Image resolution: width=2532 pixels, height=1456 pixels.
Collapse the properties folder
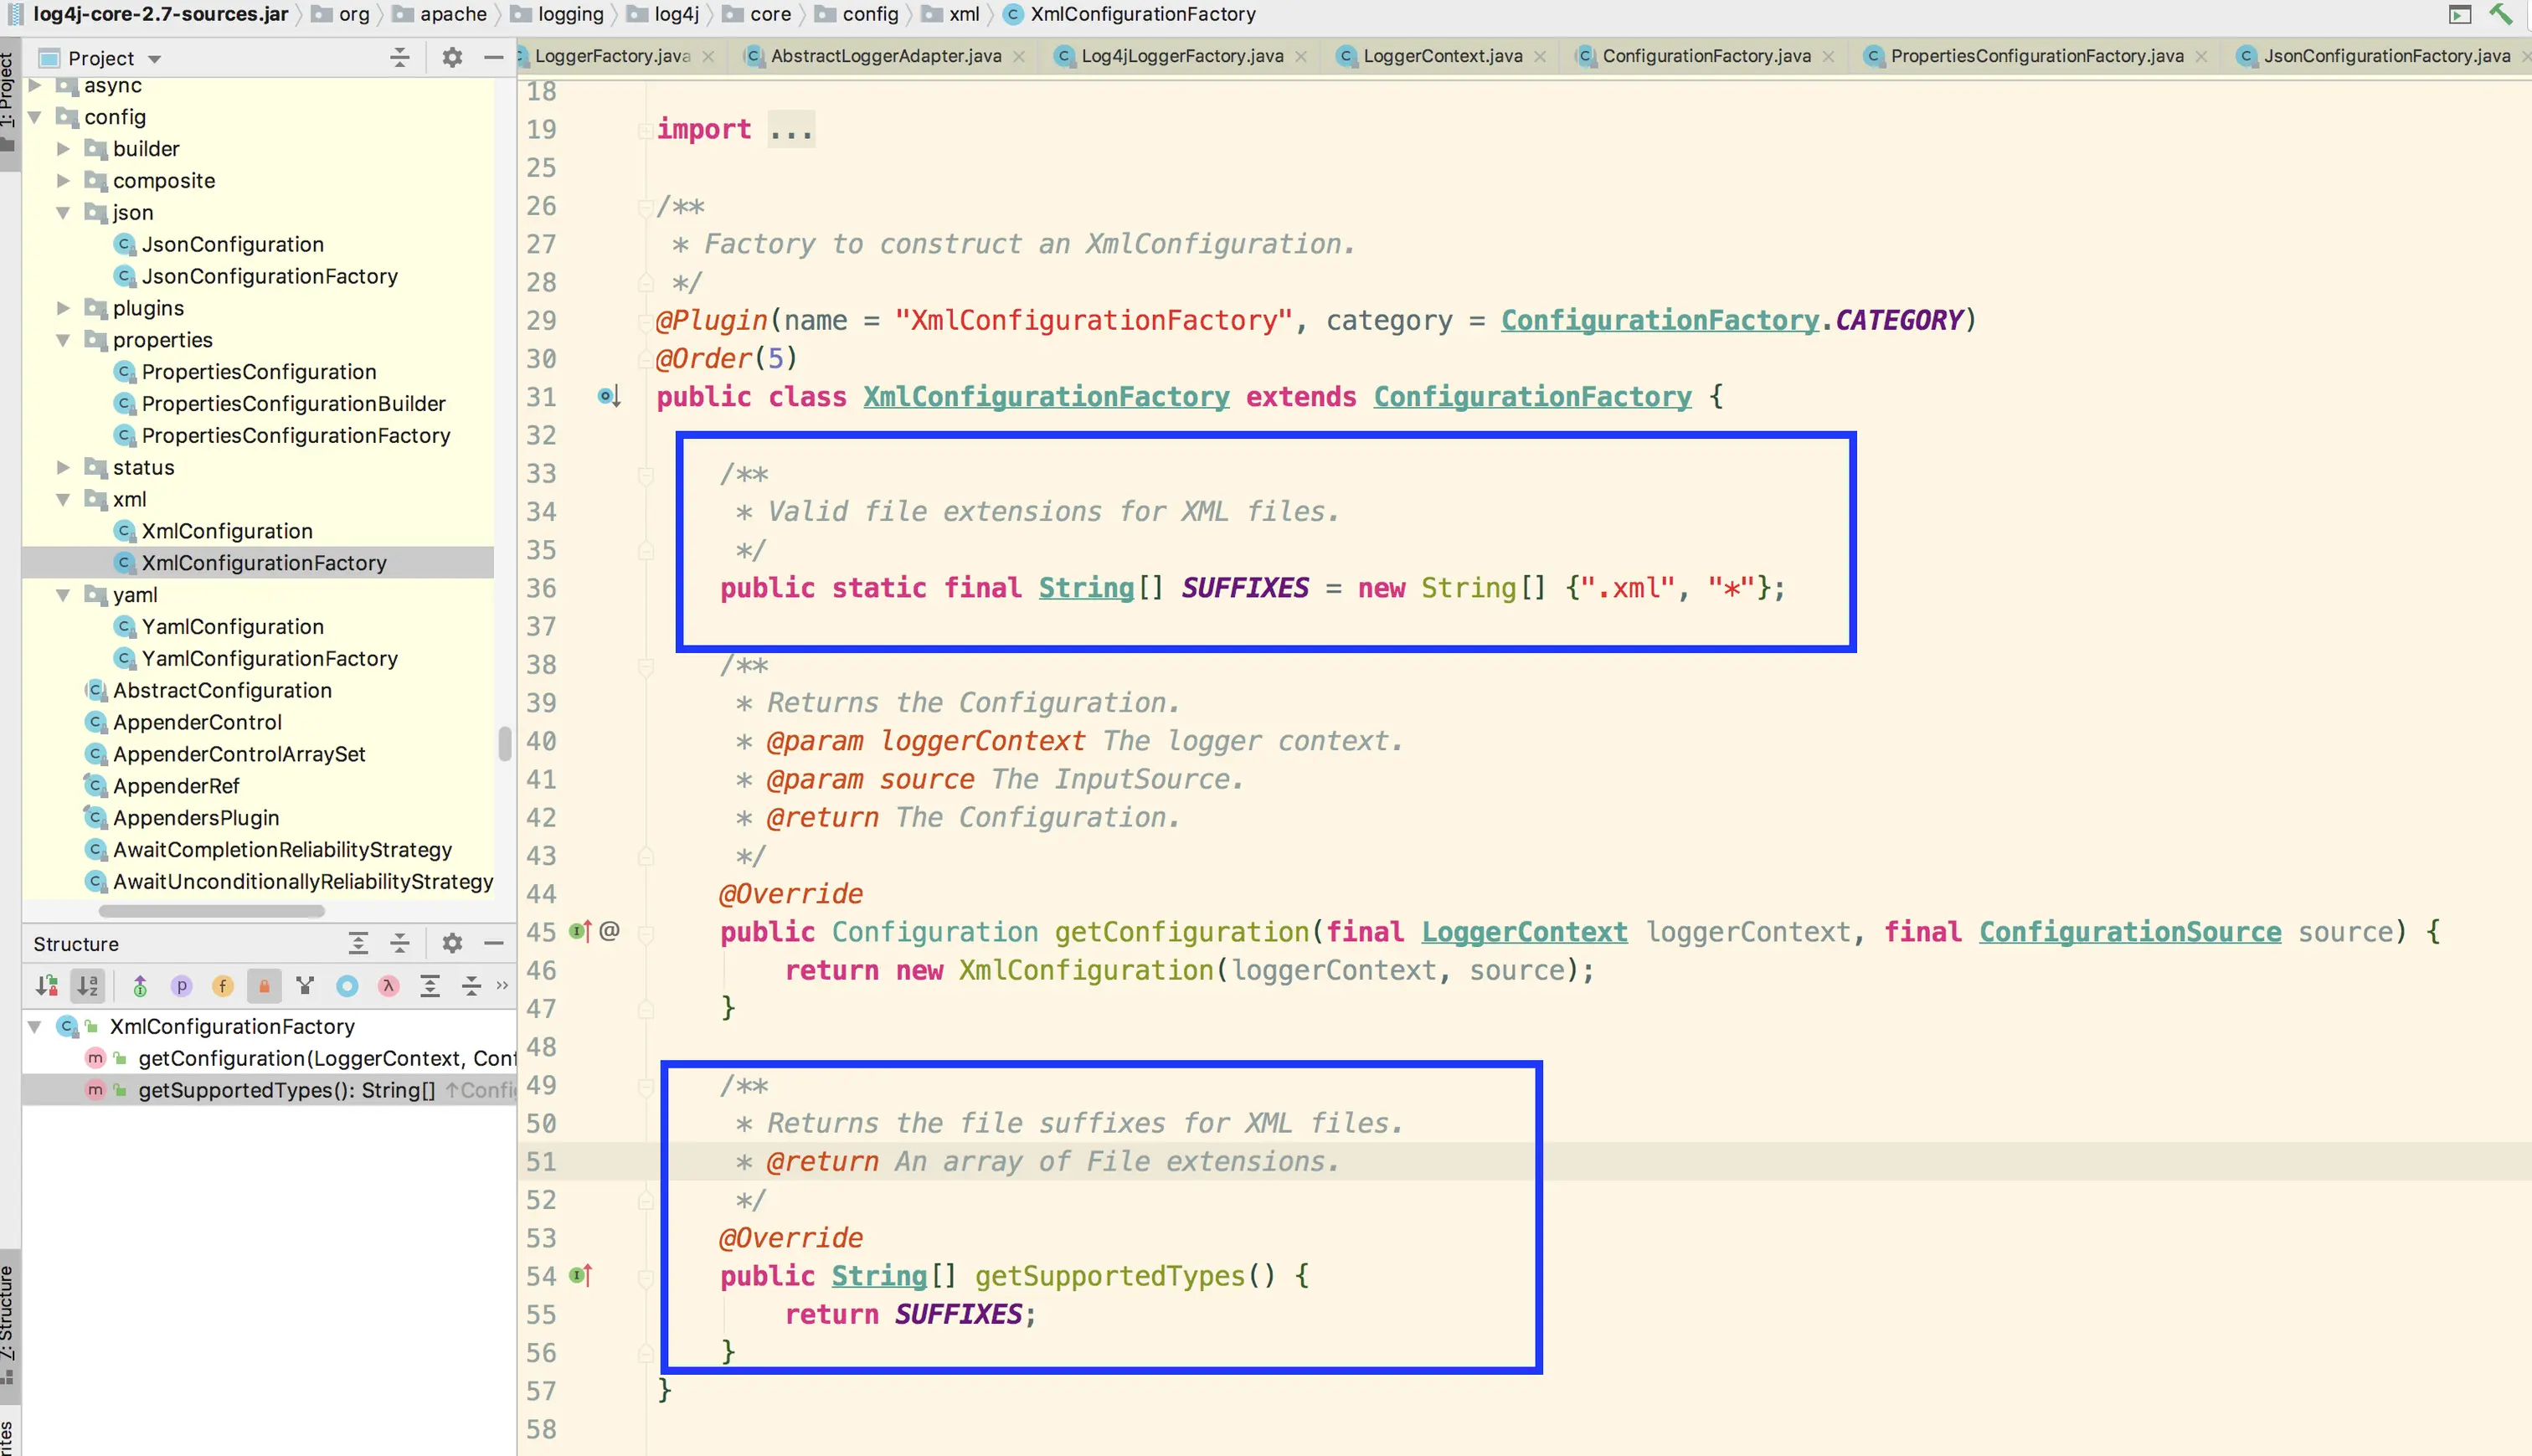pos(63,340)
